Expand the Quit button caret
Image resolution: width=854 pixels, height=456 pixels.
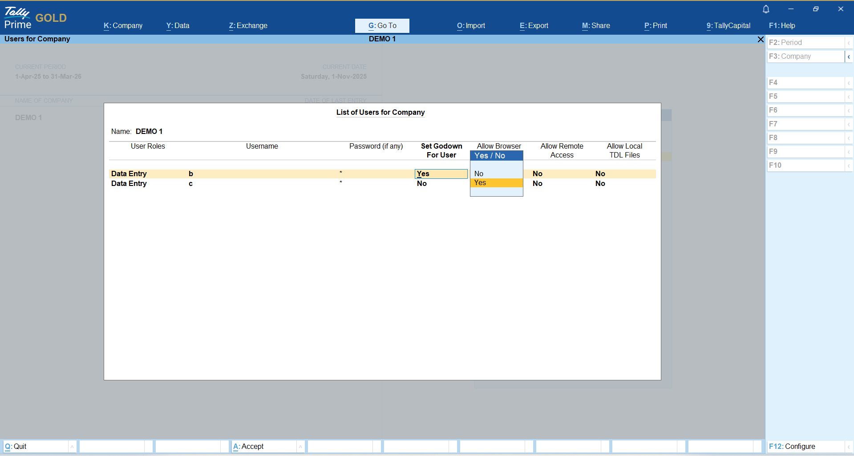coord(72,447)
